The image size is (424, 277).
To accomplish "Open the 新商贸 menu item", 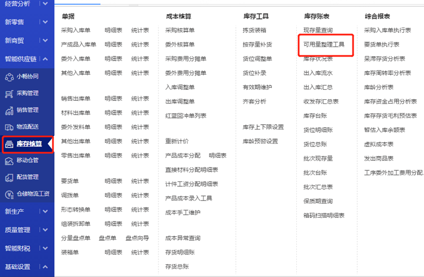I will click(14, 40).
